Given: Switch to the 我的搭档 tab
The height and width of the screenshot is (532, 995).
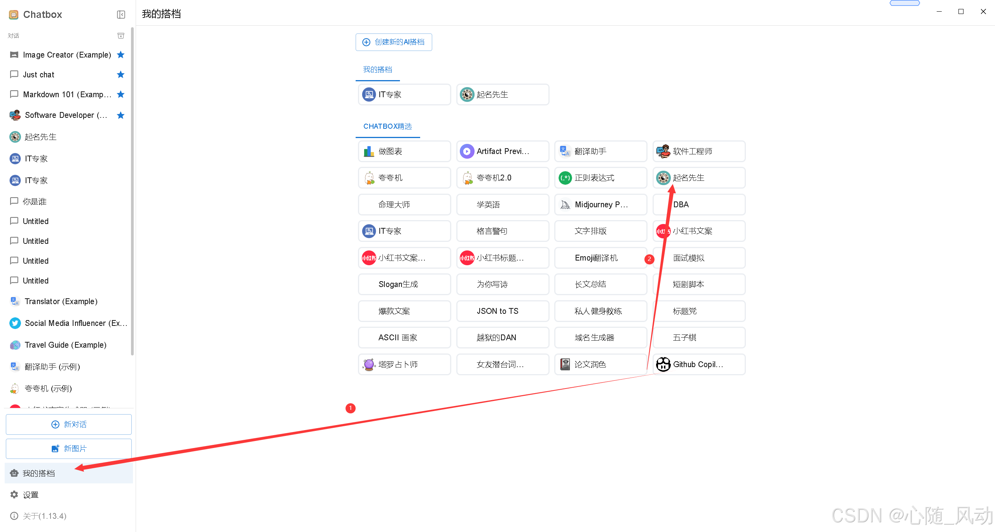Looking at the screenshot, I should pyautogui.click(x=377, y=70).
